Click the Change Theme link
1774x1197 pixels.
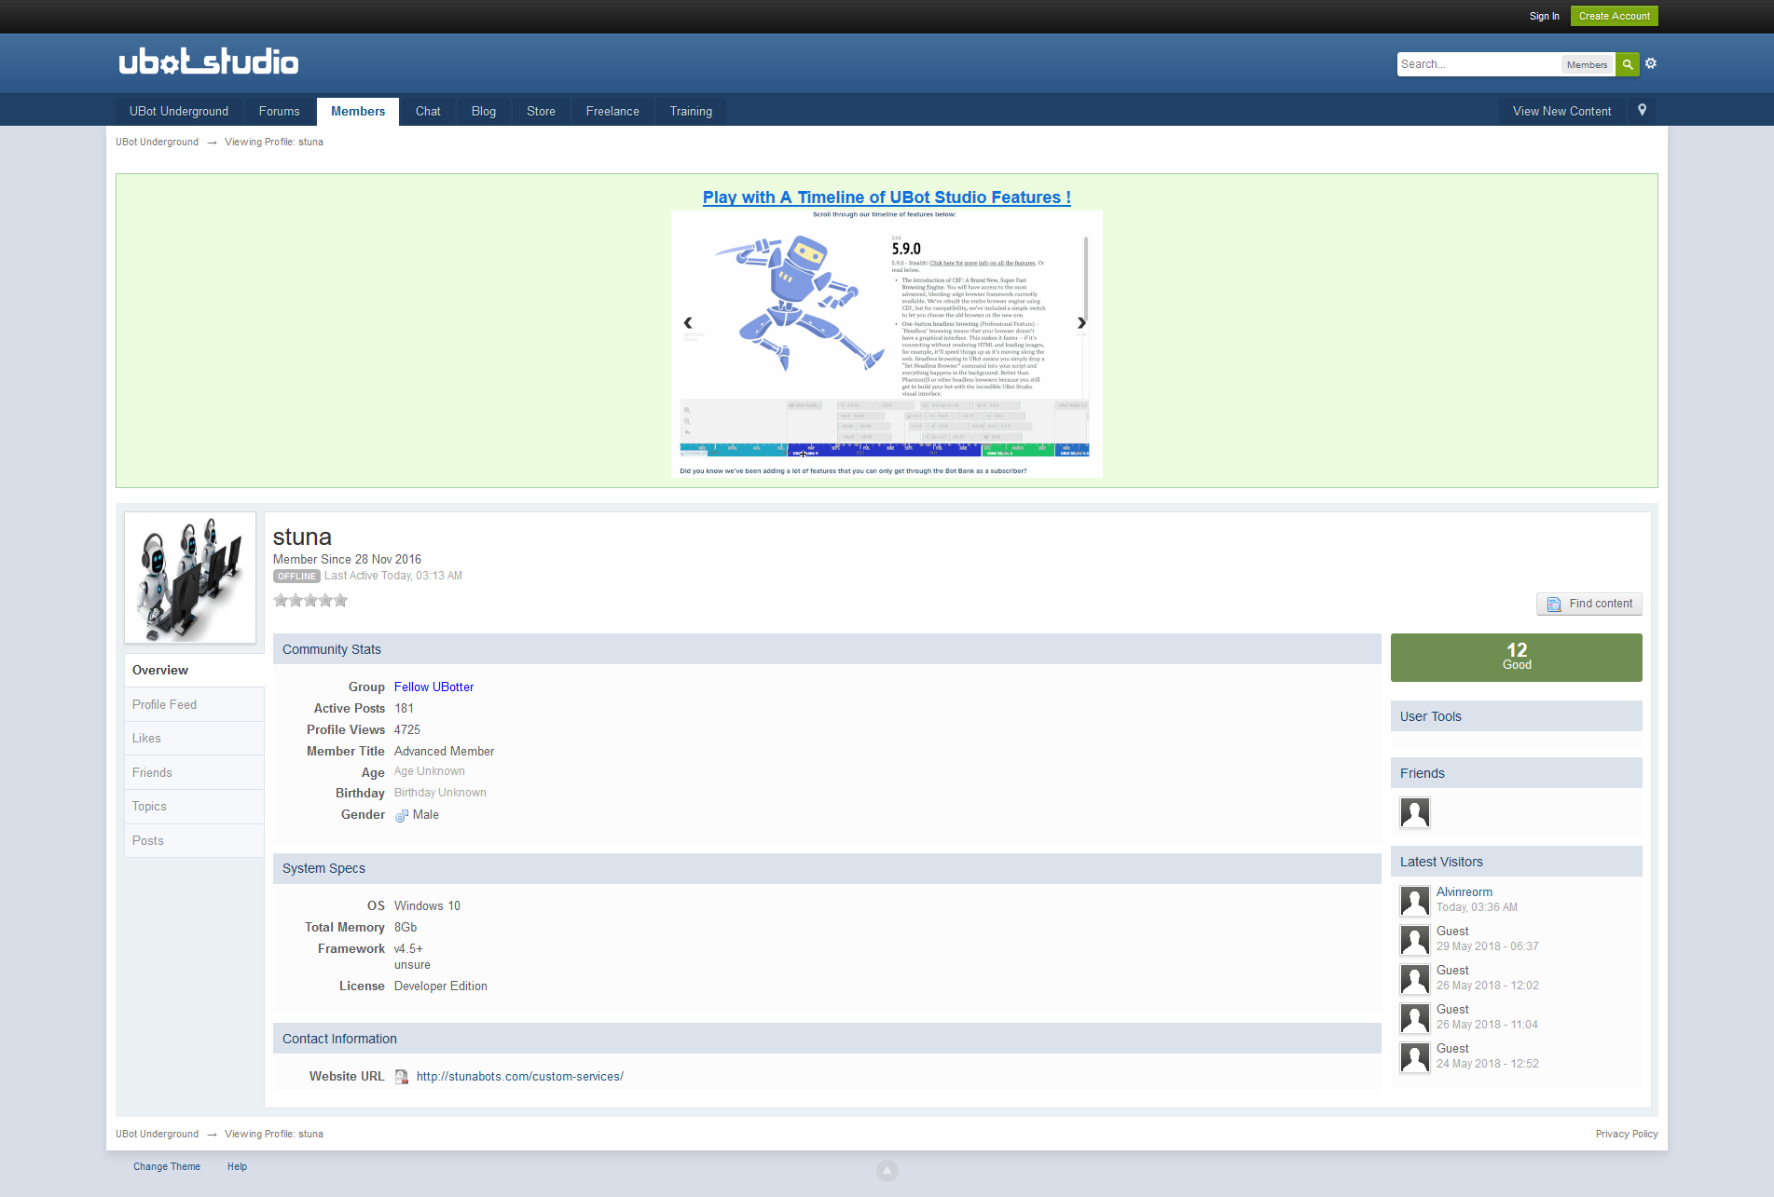coord(167,1167)
